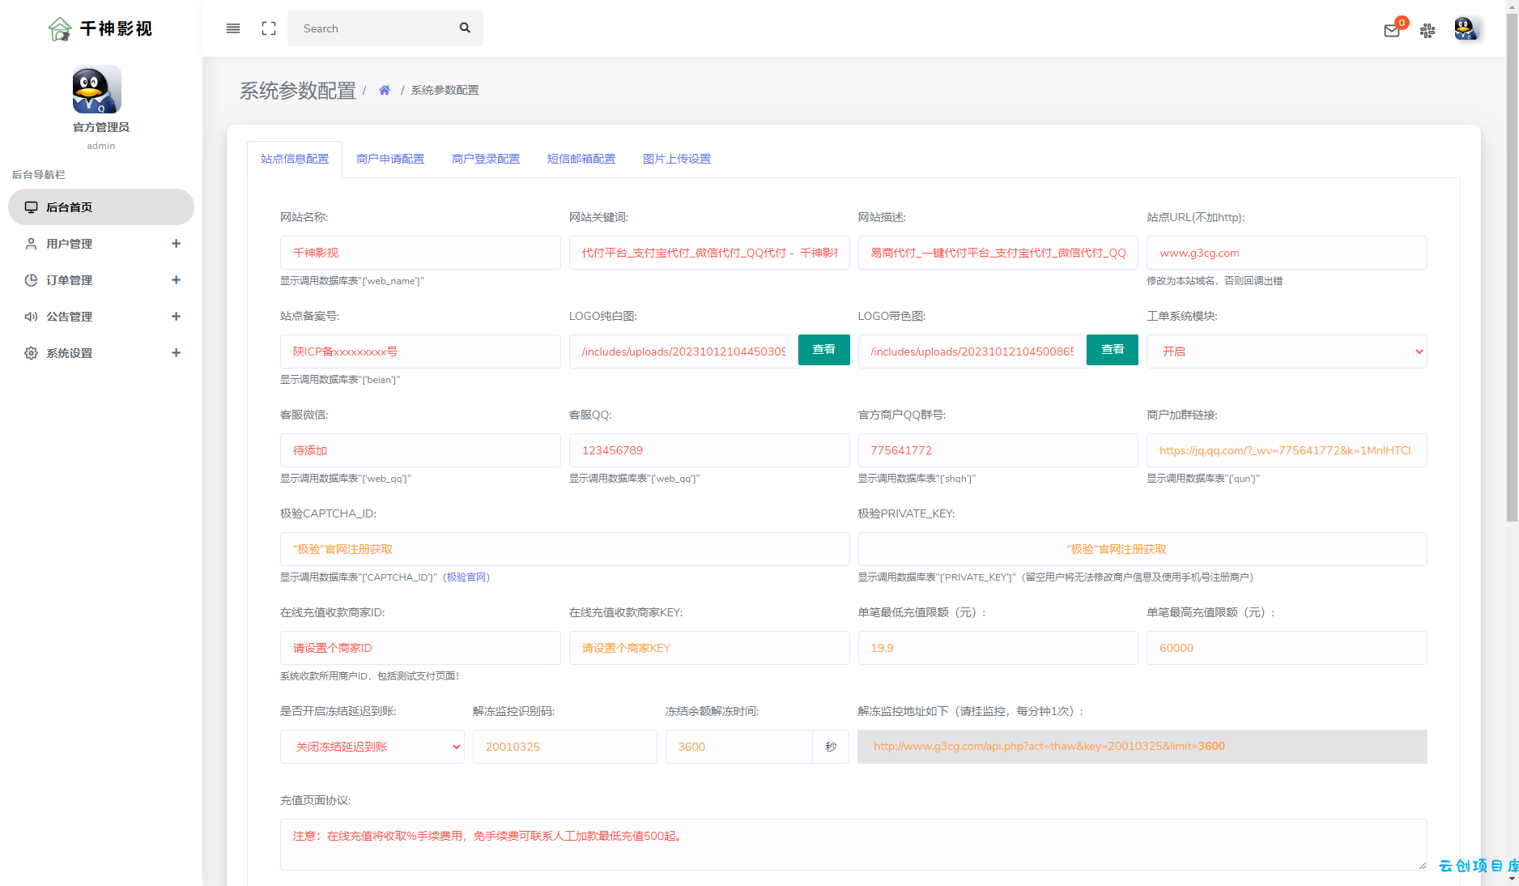Click the sidebar admin penguin avatar

(97, 89)
